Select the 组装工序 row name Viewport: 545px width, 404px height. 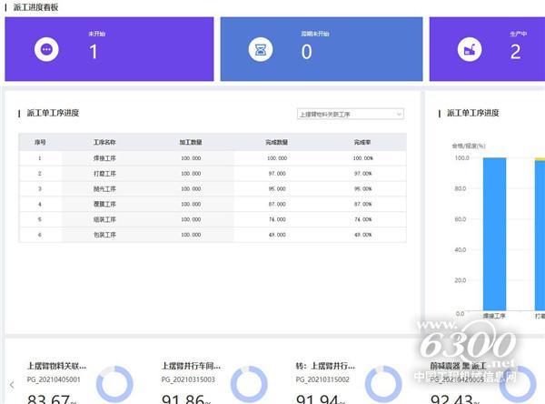coord(104,219)
